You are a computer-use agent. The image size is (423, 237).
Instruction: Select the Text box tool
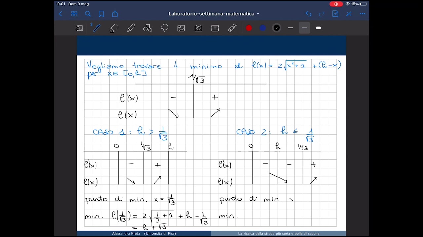click(215, 28)
